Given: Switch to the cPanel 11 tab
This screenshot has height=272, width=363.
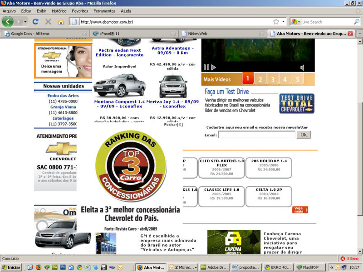Looking at the screenshot, I should (x=132, y=34).
